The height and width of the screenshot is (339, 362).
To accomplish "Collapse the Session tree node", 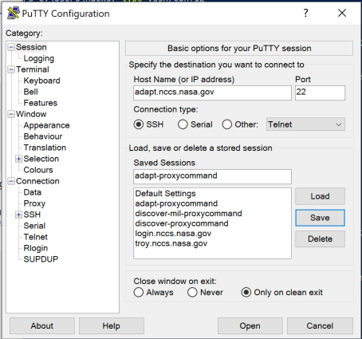I will coord(11,47).
